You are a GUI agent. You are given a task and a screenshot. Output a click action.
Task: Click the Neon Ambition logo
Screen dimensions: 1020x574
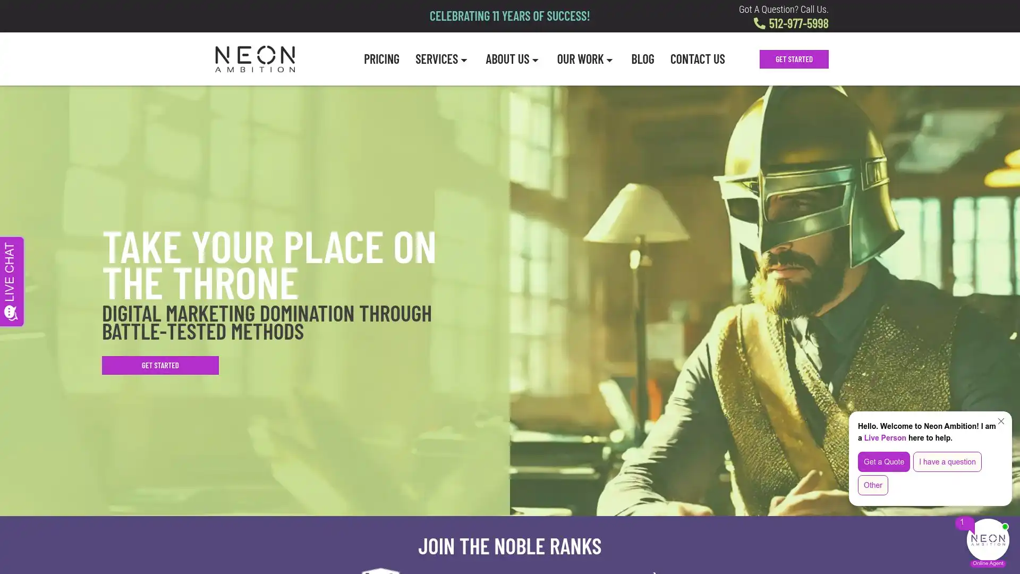point(255,59)
